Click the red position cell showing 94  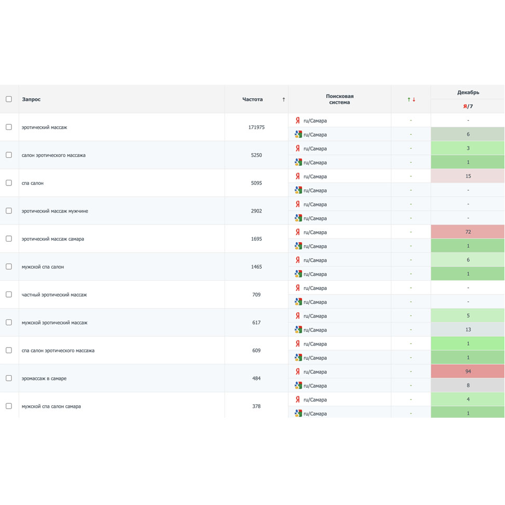[x=468, y=371]
